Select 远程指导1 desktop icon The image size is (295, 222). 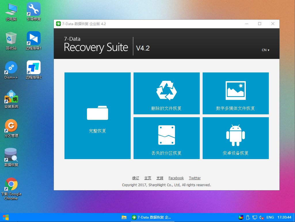click(34, 41)
